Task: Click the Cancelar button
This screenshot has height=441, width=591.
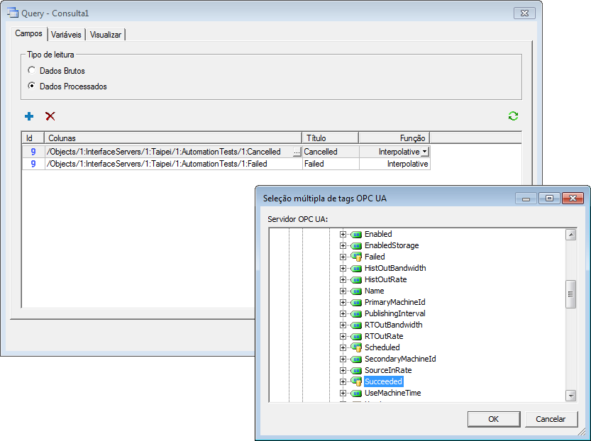Action: pyautogui.click(x=551, y=419)
